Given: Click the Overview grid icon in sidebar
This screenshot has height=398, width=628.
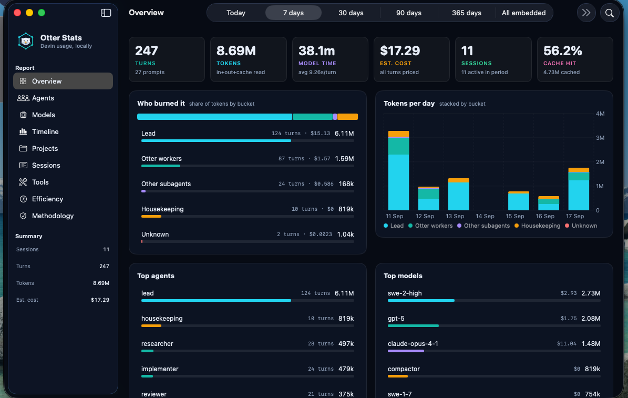Looking at the screenshot, I should pos(23,81).
